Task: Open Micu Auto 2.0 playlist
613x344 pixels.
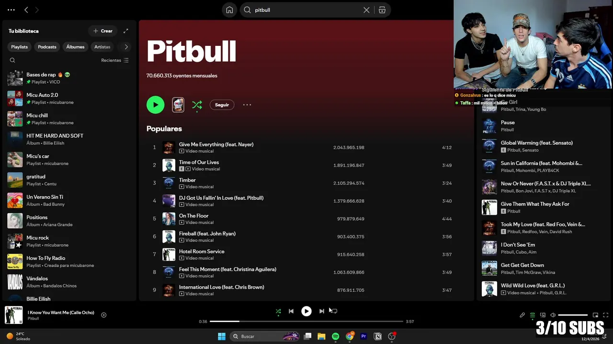Action: coord(69,98)
